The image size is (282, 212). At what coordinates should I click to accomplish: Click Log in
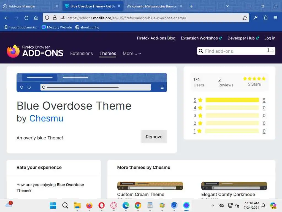[x=270, y=38]
